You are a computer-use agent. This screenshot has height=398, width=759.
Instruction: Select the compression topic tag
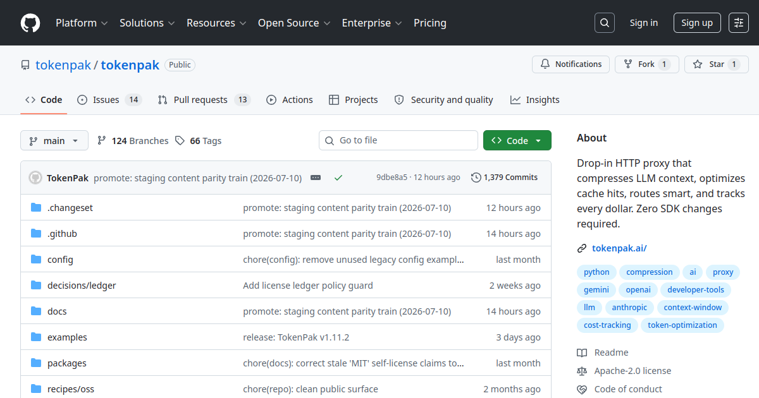(650, 272)
